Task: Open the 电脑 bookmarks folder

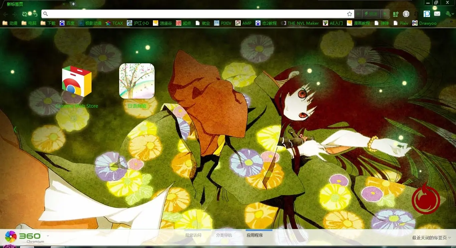Action: pos(29,23)
